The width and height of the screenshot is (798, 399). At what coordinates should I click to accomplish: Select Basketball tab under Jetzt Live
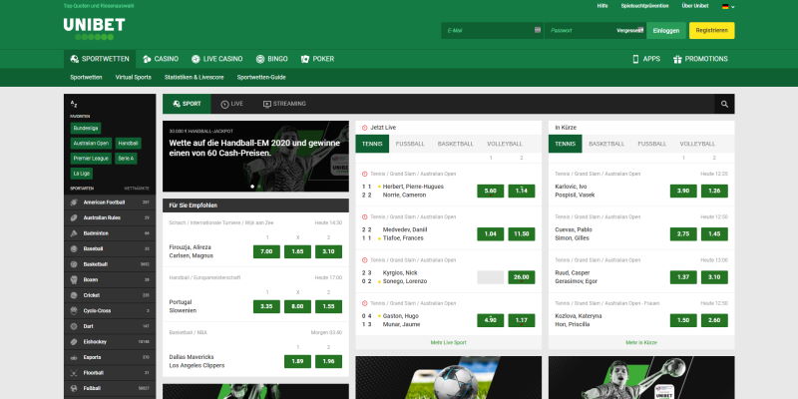click(456, 144)
